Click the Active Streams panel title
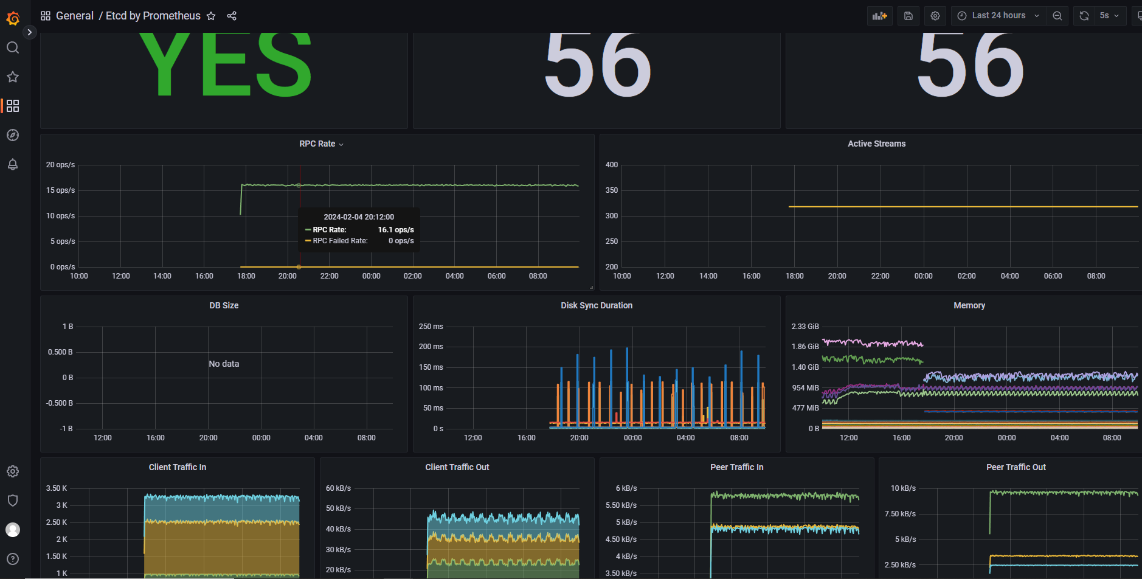Viewport: 1142px width, 579px height. [876, 144]
